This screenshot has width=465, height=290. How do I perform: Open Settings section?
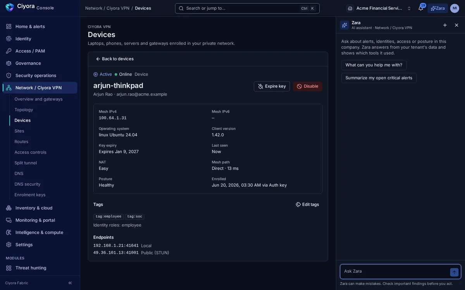coord(40,245)
